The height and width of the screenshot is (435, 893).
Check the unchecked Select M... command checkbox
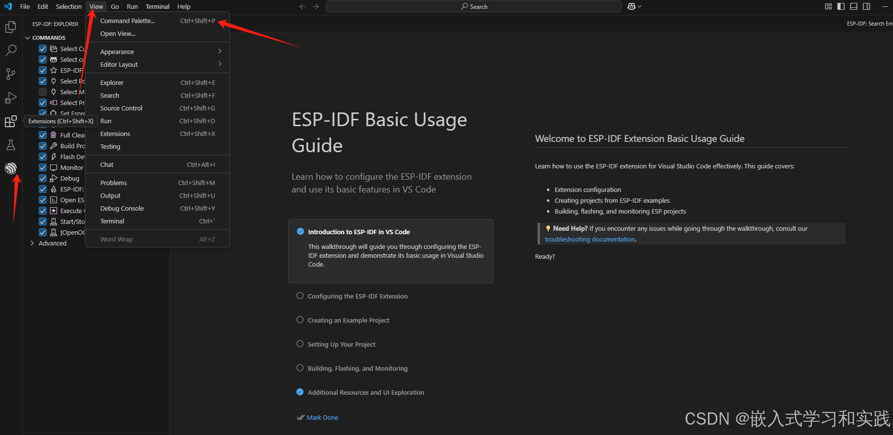tap(43, 92)
